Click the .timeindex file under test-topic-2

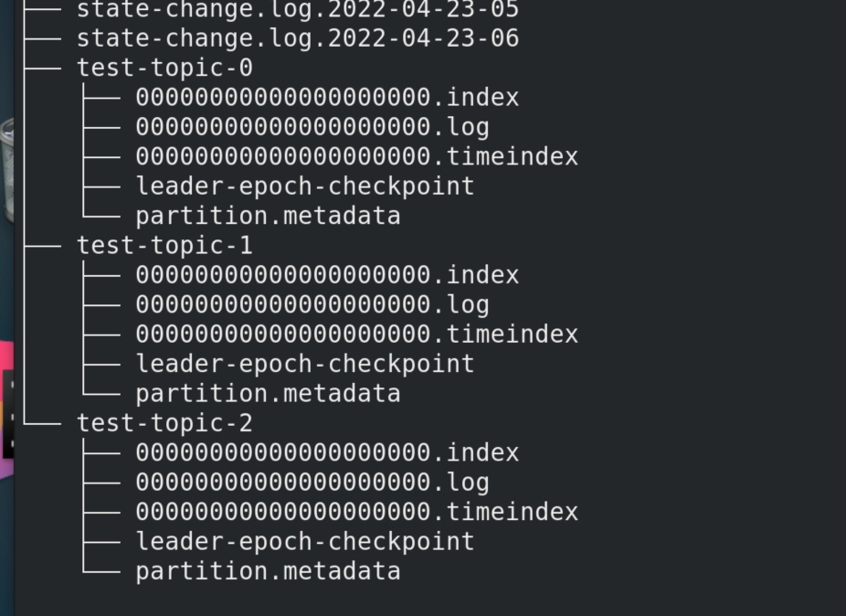click(356, 512)
